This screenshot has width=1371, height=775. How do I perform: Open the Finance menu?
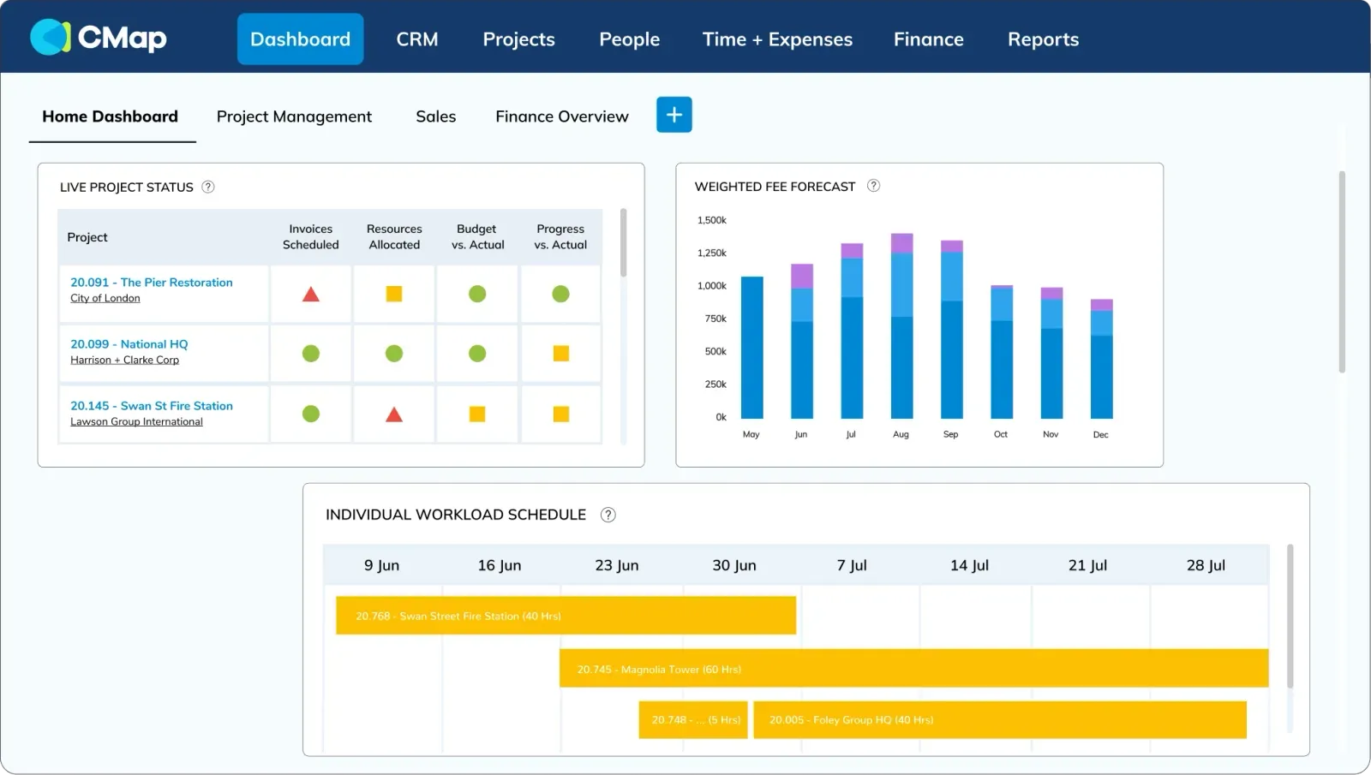928,39
